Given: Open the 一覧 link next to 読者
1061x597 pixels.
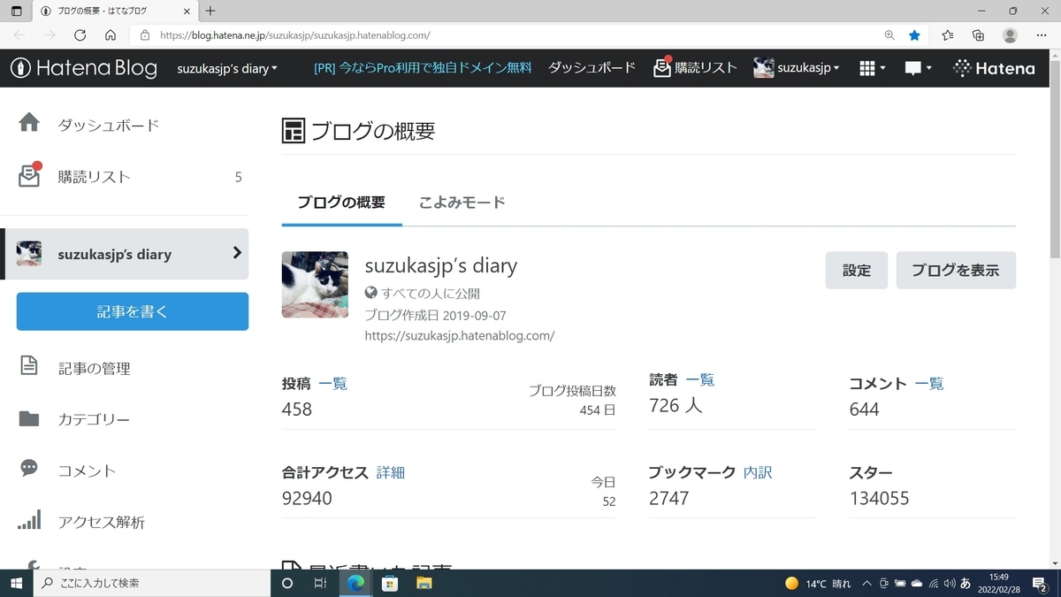Looking at the screenshot, I should tap(699, 379).
